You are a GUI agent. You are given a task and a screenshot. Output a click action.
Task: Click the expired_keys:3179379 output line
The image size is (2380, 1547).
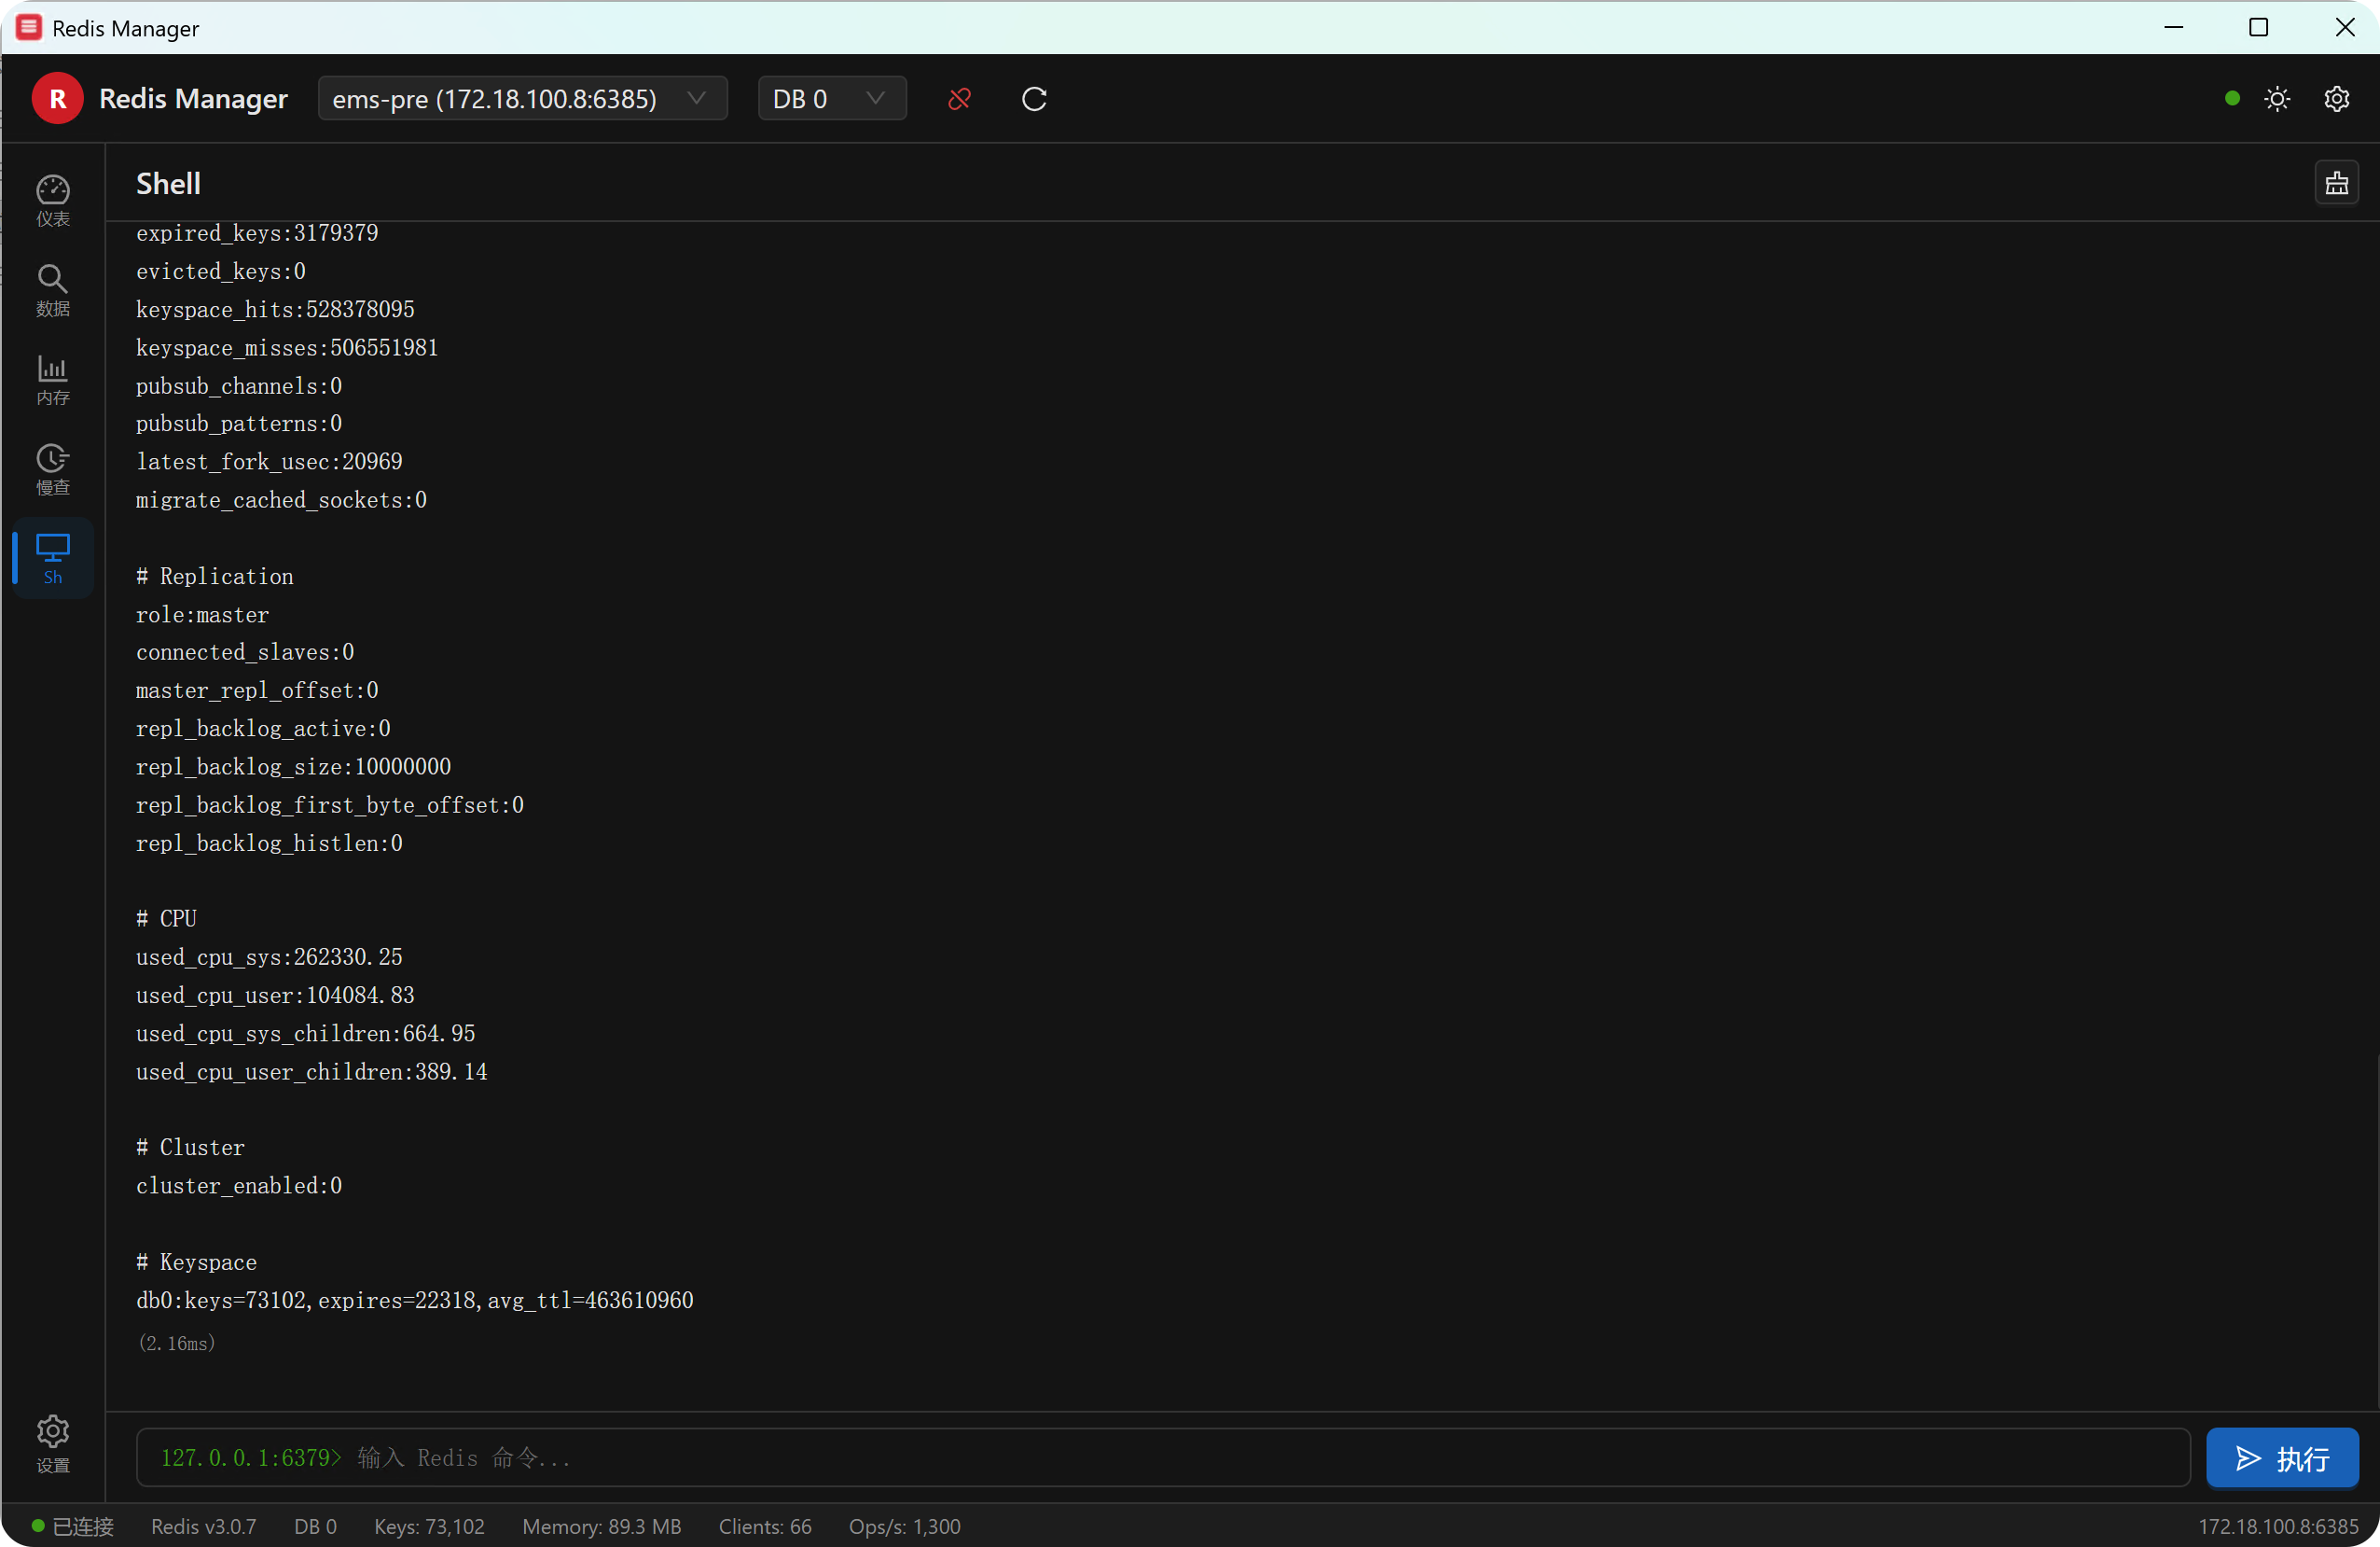click(x=257, y=233)
